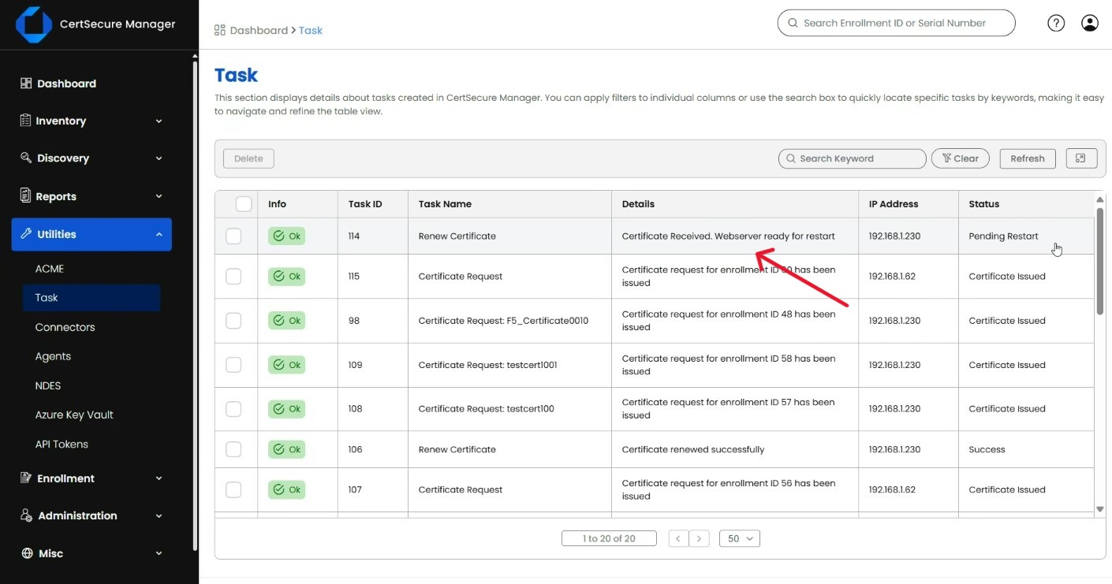Click the Ok badge for task 109

pos(286,365)
